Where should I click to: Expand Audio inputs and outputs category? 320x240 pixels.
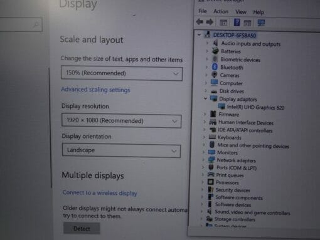(207, 43)
